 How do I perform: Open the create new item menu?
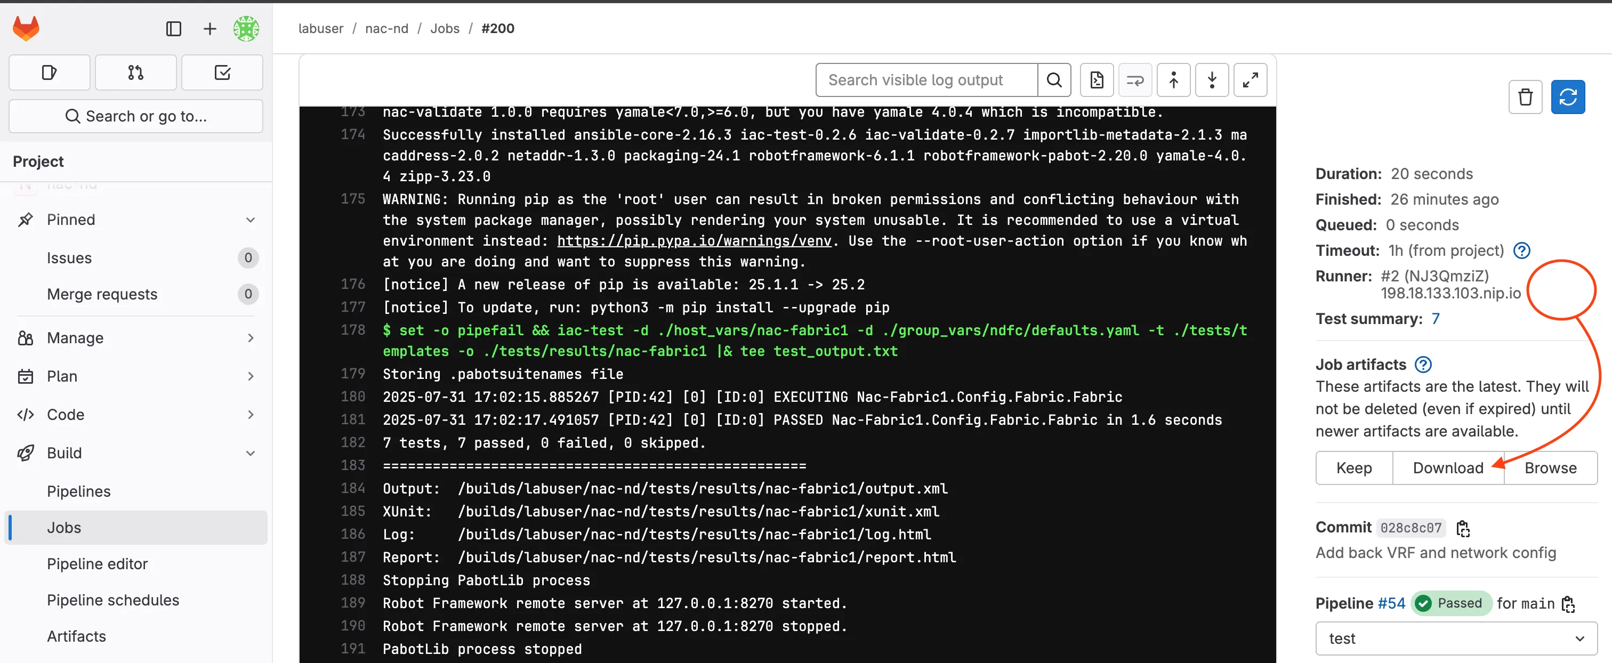click(209, 29)
